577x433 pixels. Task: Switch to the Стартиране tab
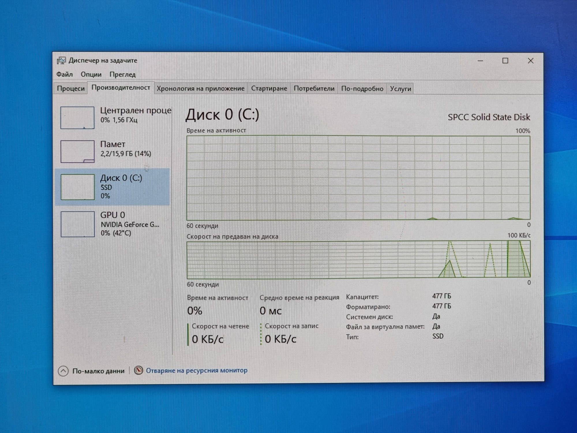point(269,88)
